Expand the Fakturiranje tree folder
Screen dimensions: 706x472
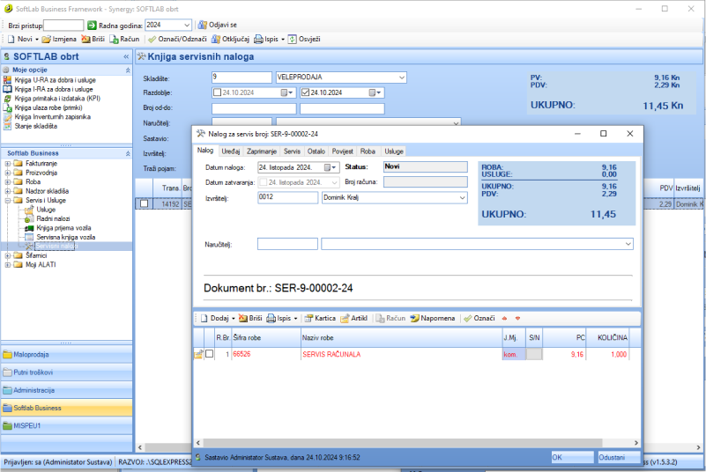[x=8, y=163]
